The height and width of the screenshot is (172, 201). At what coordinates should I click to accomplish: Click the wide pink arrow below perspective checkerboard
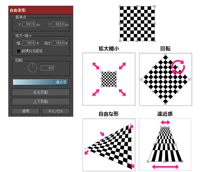(165, 166)
